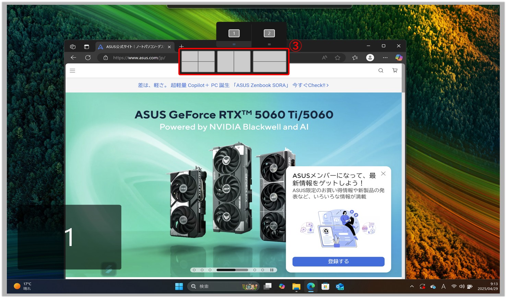Open Outlook from the taskbar
The image size is (507, 298).
pyautogui.click(x=340, y=286)
